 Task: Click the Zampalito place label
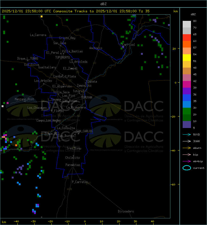pos(84,86)
